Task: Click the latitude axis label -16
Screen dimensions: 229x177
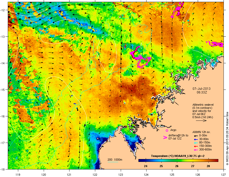Action: (x=3, y=116)
